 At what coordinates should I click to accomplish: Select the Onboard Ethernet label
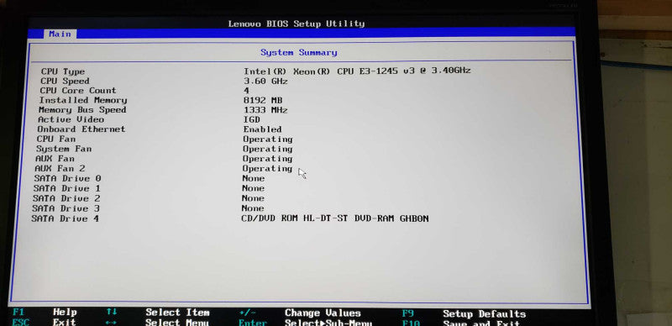pos(81,129)
